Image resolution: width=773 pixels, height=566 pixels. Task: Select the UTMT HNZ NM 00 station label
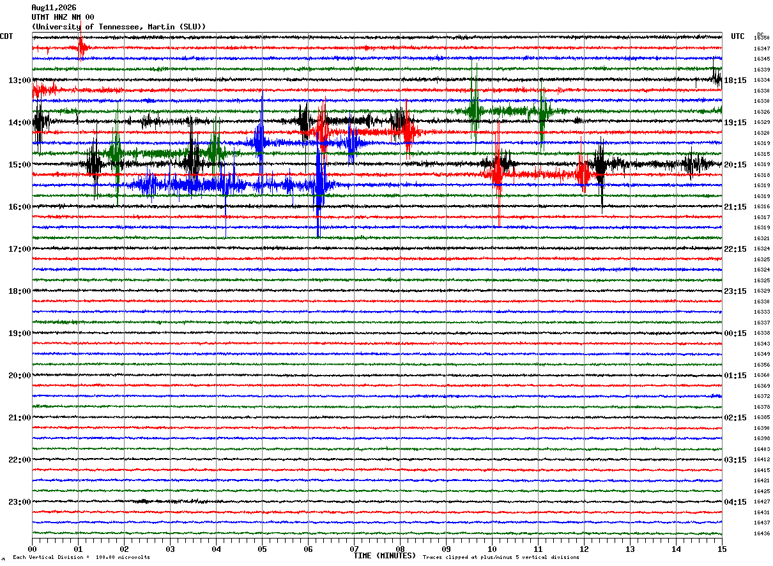point(63,17)
